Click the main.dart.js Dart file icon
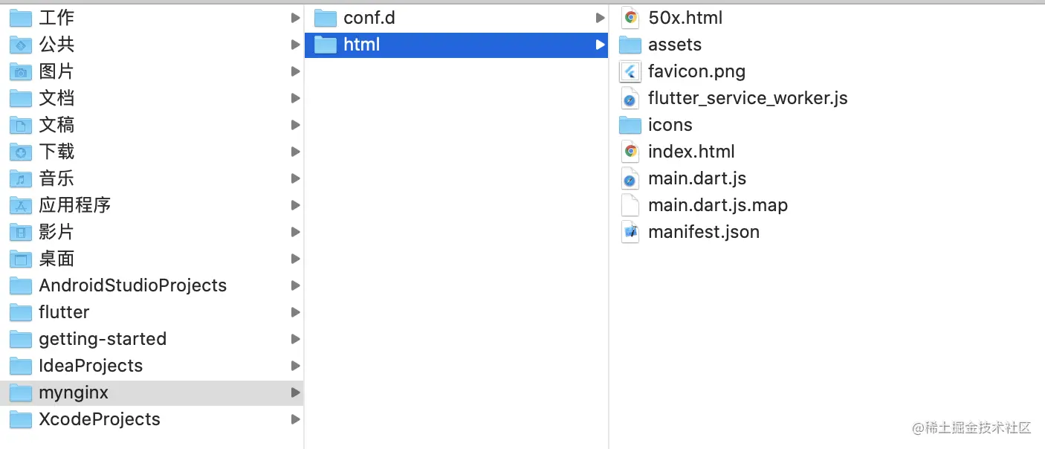Screen dimensions: 1045x449 click(630, 178)
